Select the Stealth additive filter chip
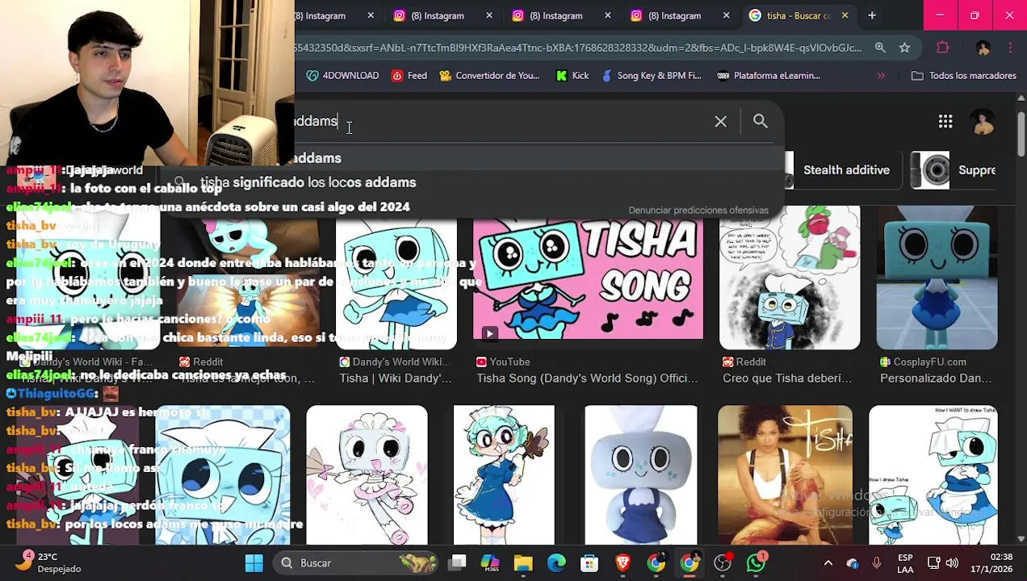 tap(846, 170)
